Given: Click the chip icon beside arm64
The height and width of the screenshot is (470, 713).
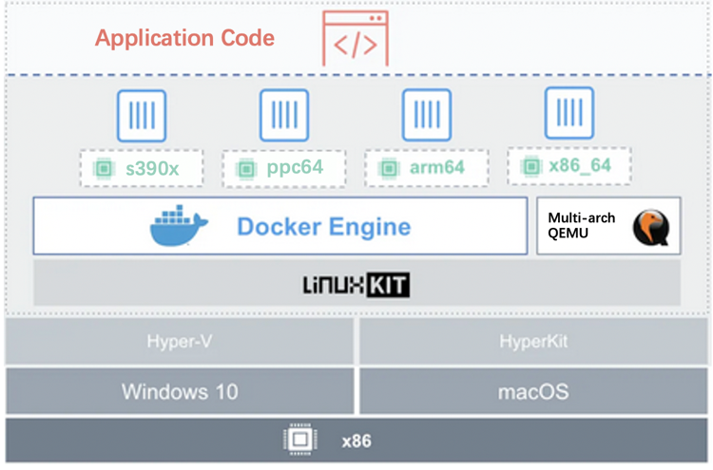Looking at the screenshot, I should click(x=389, y=169).
